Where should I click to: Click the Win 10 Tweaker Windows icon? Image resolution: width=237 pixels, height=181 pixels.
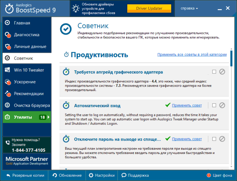[8, 70]
